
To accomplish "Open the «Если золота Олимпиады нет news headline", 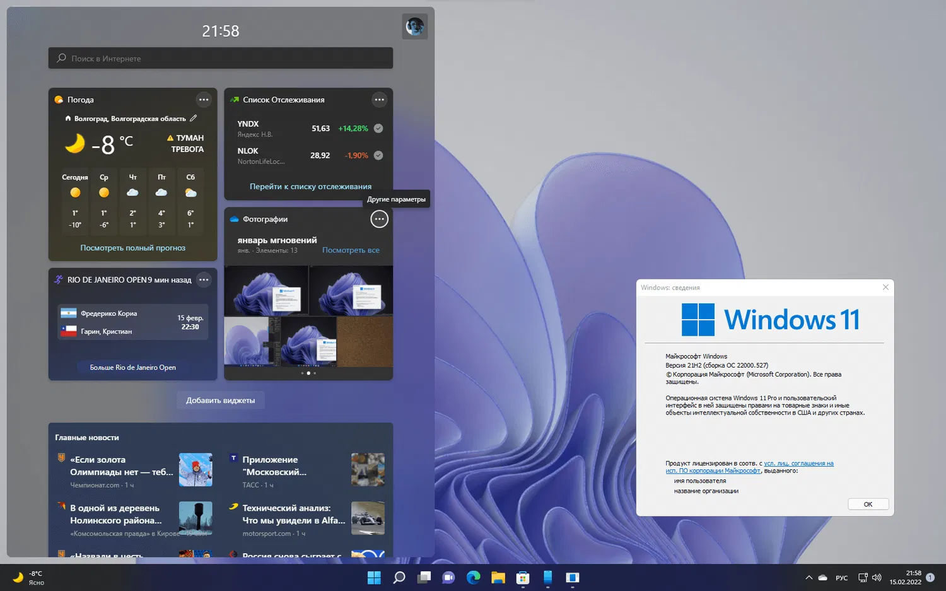I will click(x=122, y=465).
